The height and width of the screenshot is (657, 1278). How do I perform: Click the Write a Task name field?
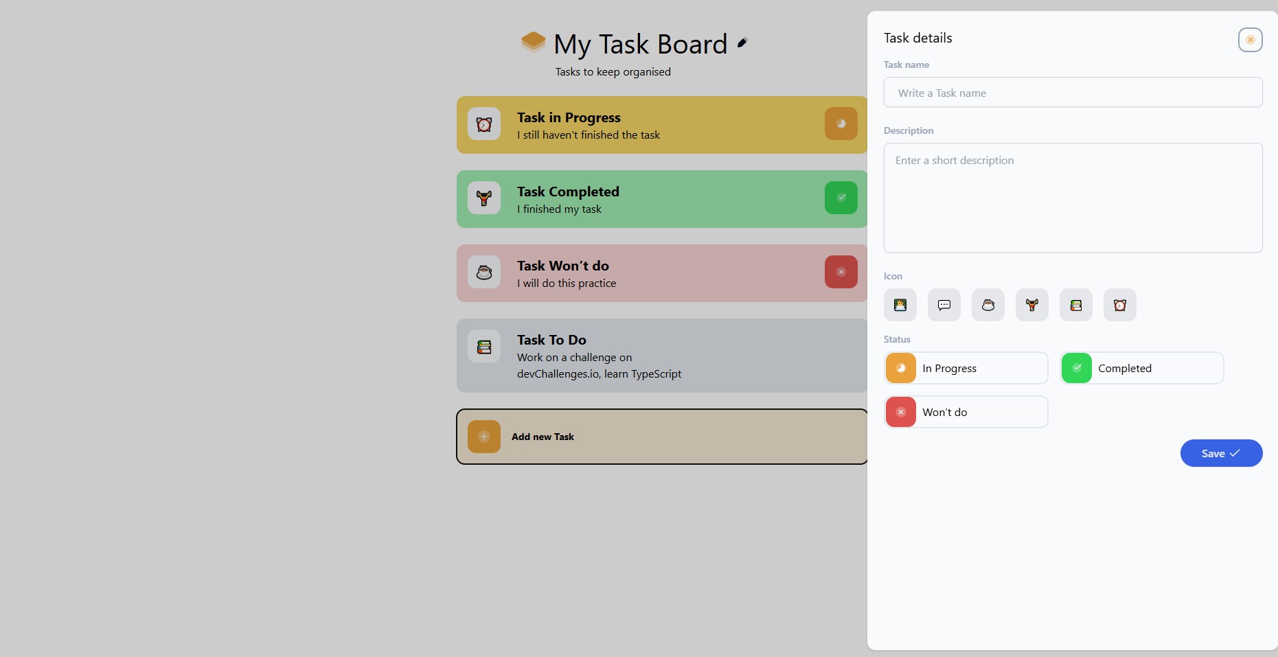(1073, 92)
